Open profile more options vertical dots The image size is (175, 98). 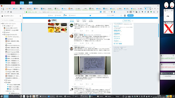(133, 21)
